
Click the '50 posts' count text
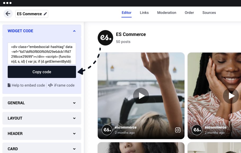pyautogui.click(x=123, y=42)
